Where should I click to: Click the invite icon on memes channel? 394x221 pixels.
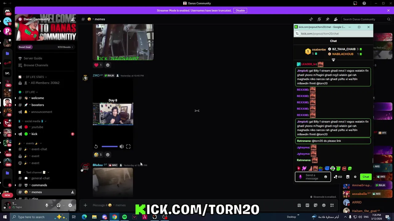click(73, 192)
